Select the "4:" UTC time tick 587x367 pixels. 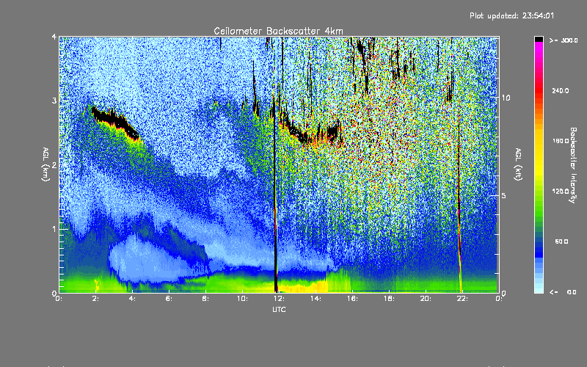point(133,299)
